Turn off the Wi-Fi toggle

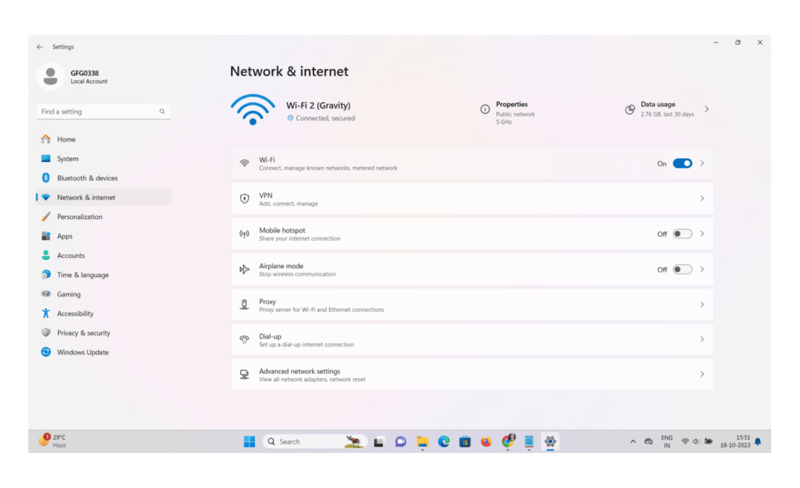(x=682, y=163)
